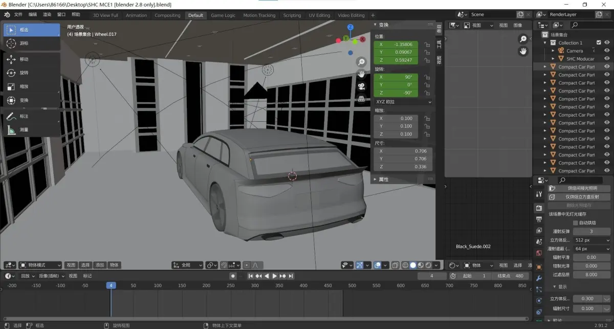This screenshot has width=614, height=329.
Task: Click the 辐射平滑 0.00 slider
Action: (x=591, y=257)
